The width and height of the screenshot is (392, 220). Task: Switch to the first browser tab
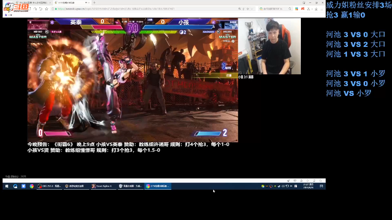tap(32, 2)
